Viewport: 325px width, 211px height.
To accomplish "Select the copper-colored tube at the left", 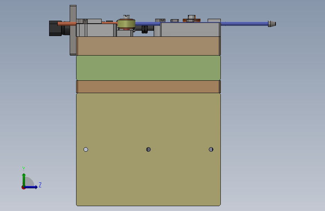I will pyautogui.click(x=67, y=24).
